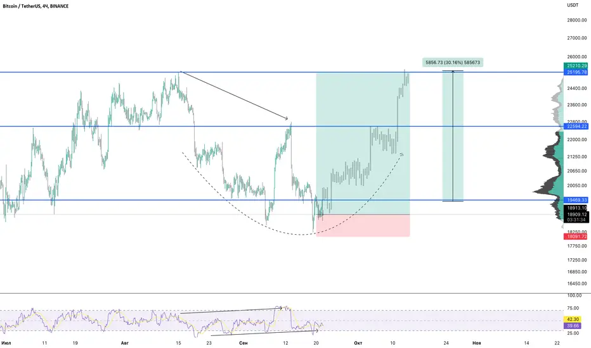Click the Июл label on time axis
This screenshot has width=591, height=348.
point(6,343)
